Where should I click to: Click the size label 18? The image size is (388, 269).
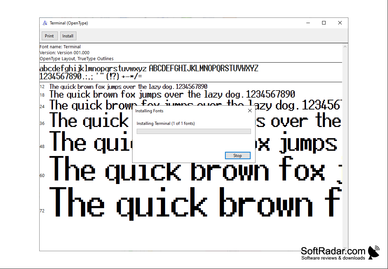click(x=42, y=95)
